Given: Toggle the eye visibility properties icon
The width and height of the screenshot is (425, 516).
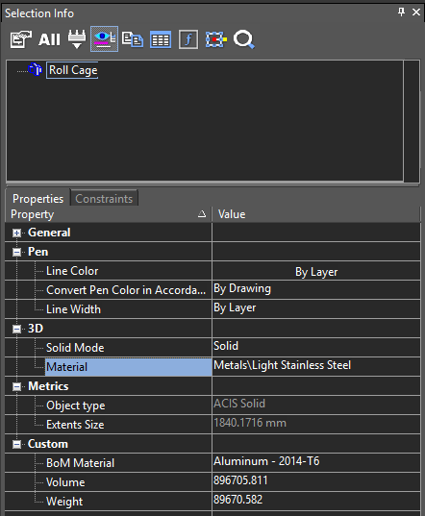Looking at the screenshot, I should click(105, 39).
